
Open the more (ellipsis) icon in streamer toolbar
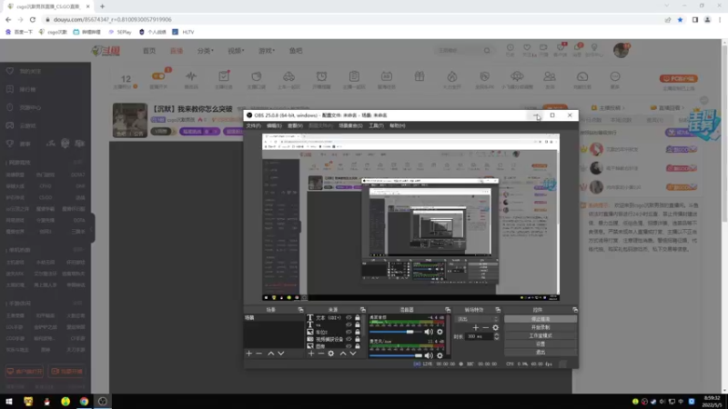615,76
